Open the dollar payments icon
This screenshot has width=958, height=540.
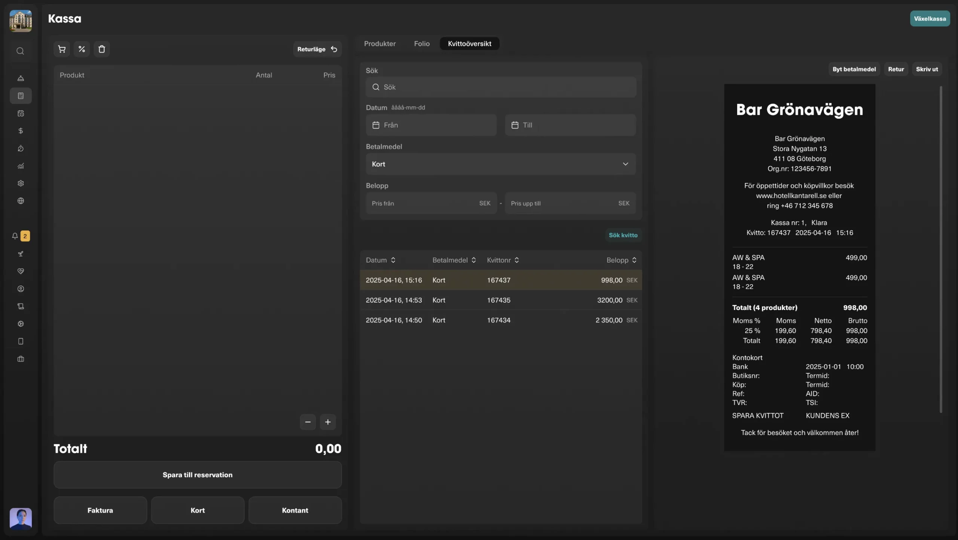21,131
